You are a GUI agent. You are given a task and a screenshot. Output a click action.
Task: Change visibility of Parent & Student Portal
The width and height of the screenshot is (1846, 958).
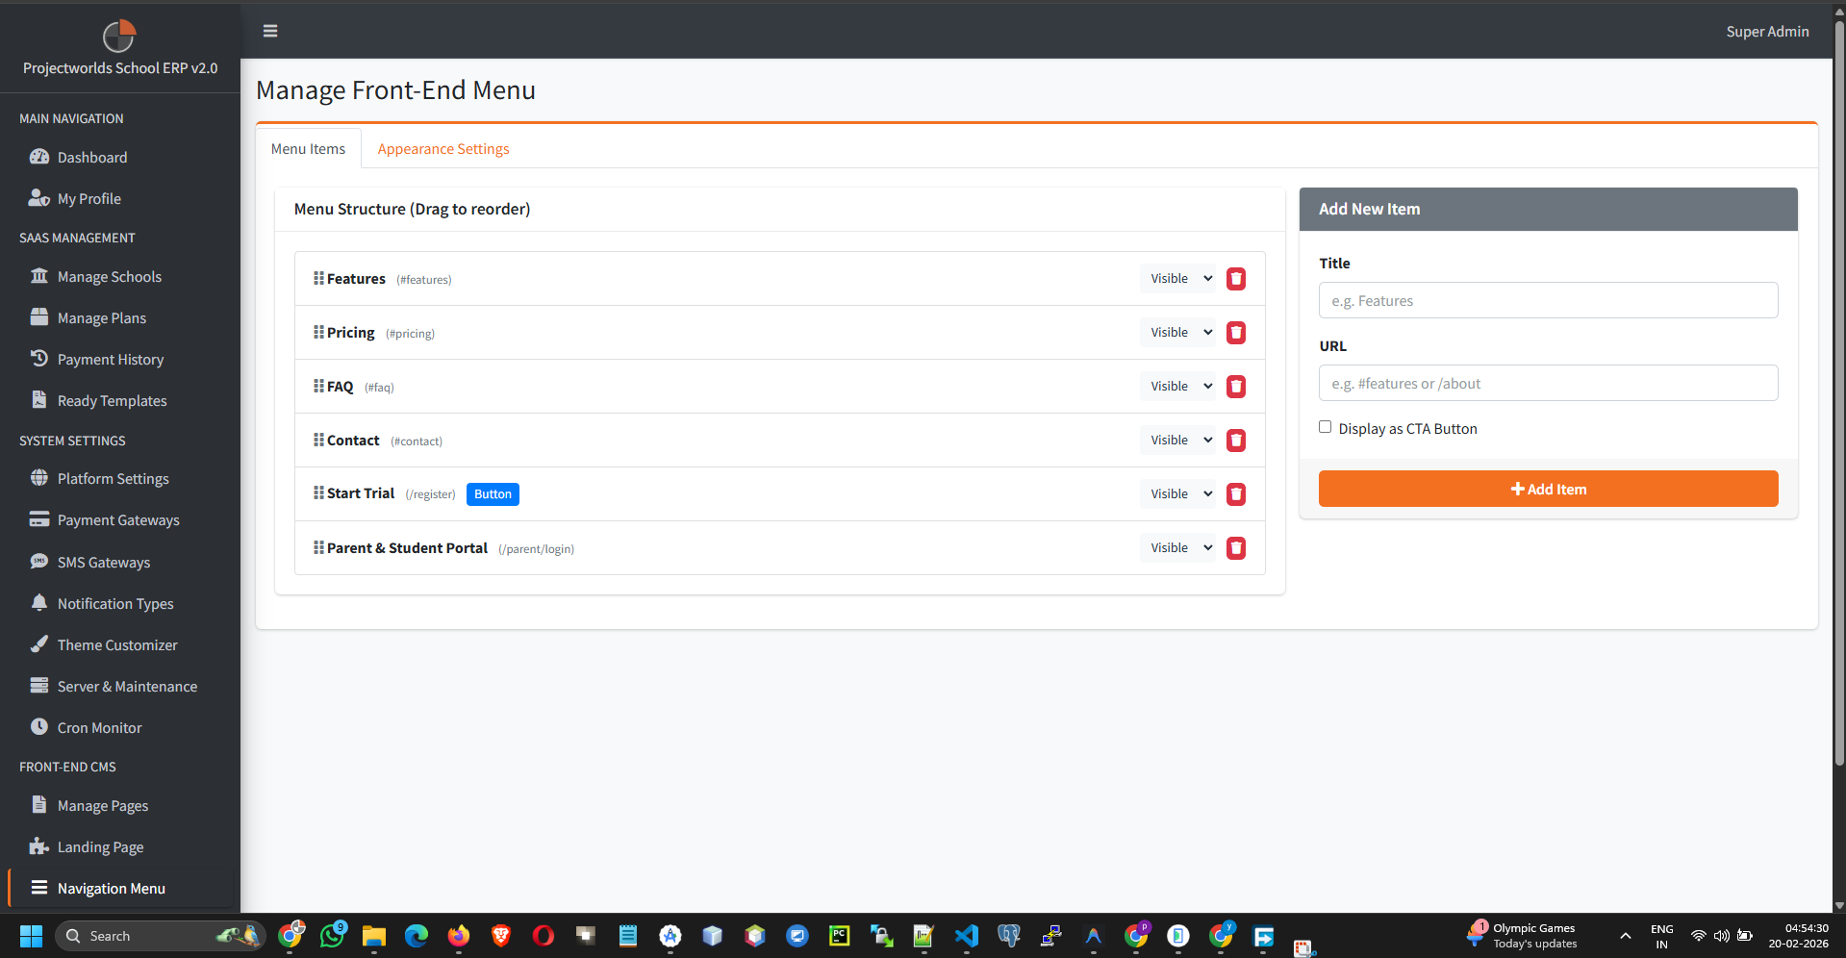[1177, 547]
